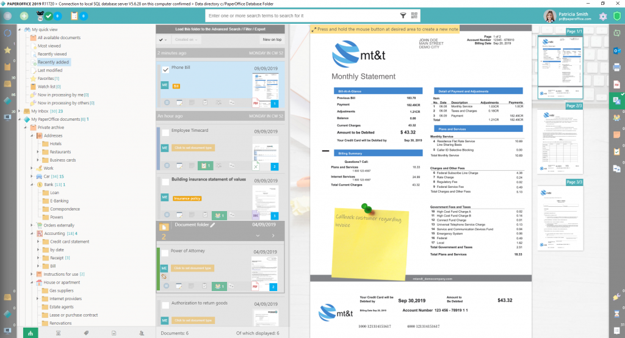Open Patricia Smith user profile
The width and height of the screenshot is (625, 338).
pos(568,16)
